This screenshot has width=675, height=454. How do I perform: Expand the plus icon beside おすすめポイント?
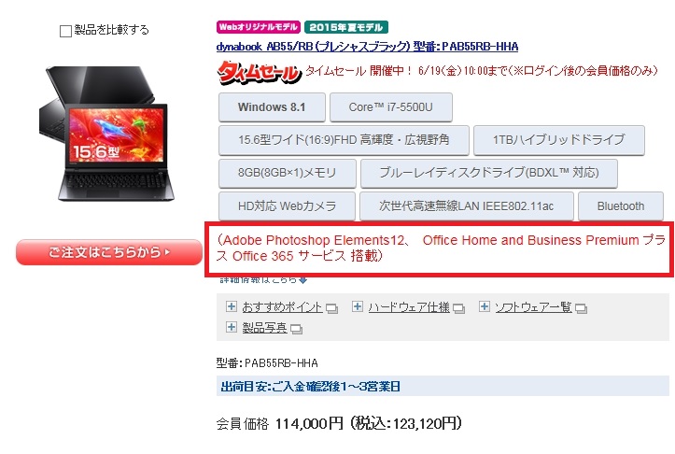coord(232,306)
